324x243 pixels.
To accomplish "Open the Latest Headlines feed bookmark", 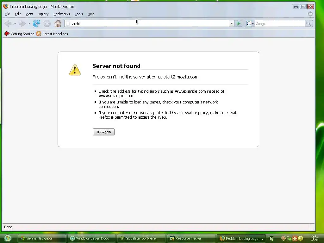I will [52, 34].
